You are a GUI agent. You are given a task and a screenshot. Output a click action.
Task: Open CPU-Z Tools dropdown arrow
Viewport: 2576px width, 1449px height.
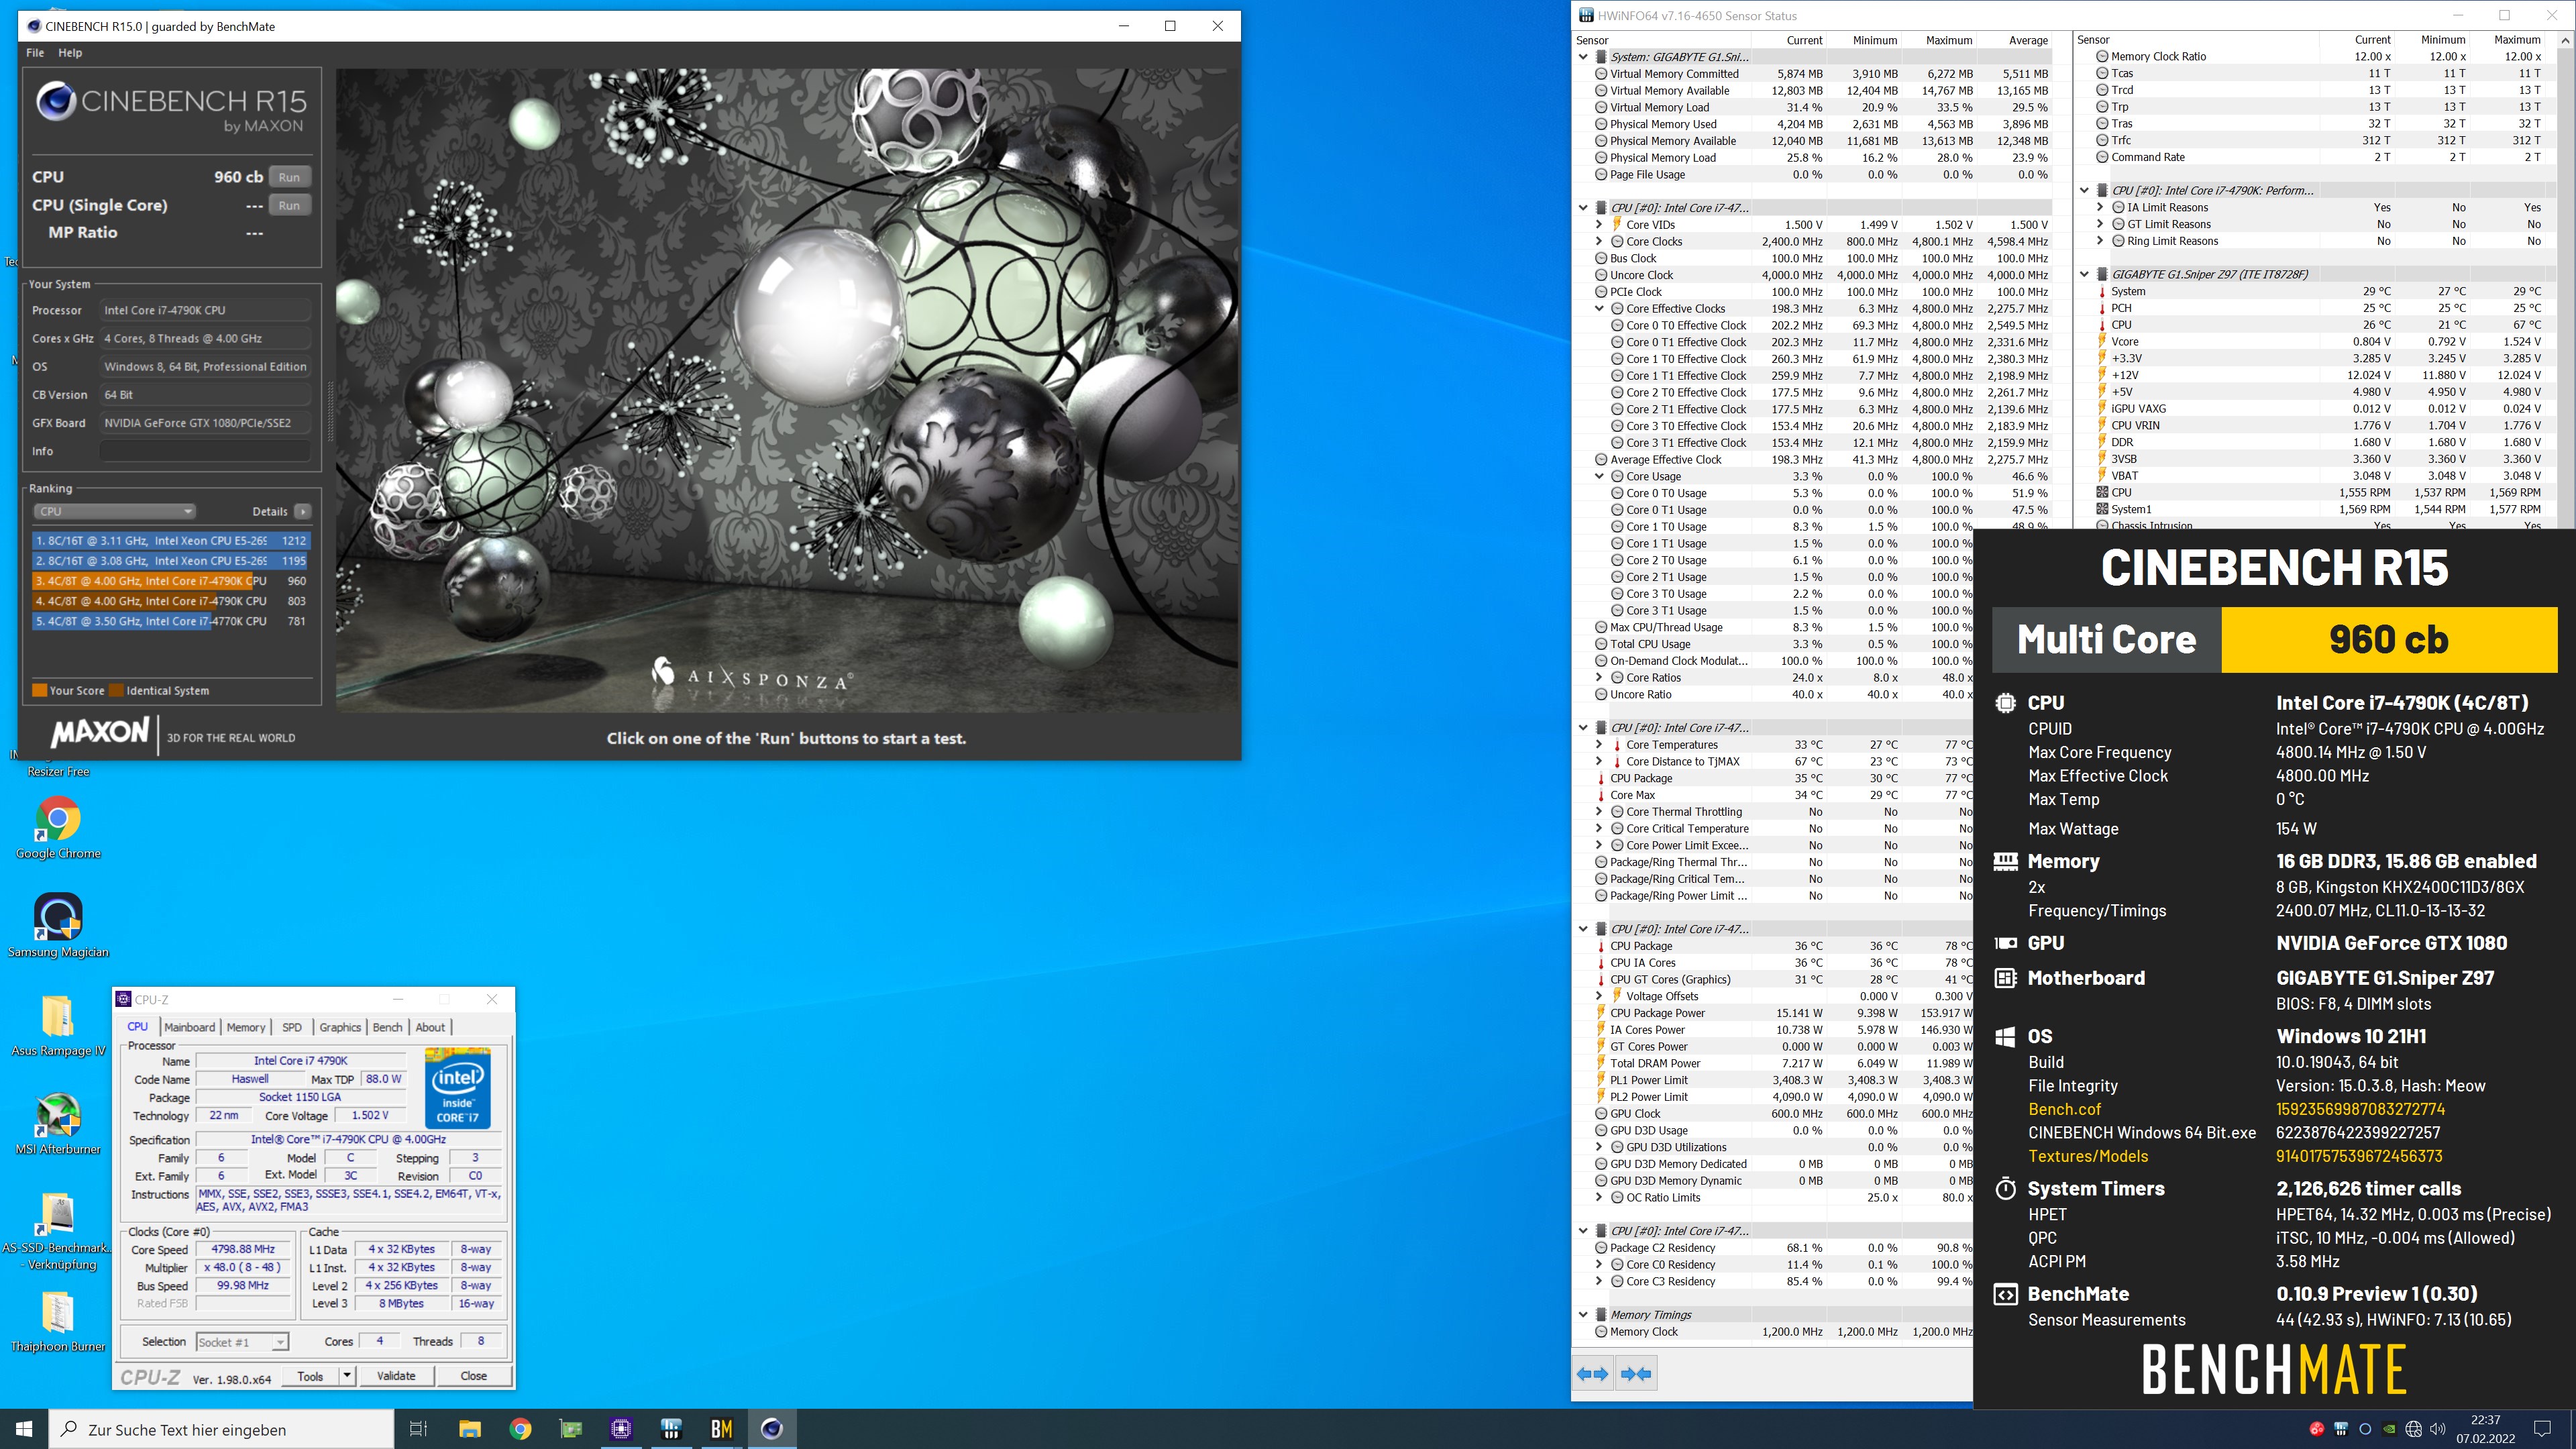(x=346, y=1376)
